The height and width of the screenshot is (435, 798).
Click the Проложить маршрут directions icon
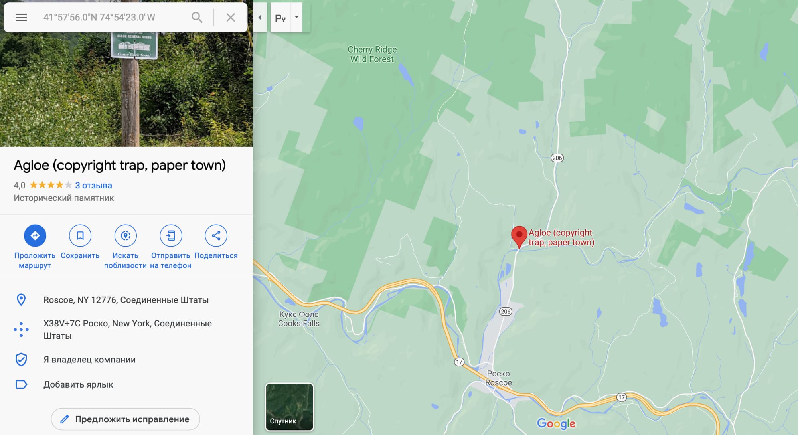pyautogui.click(x=35, y=235)
